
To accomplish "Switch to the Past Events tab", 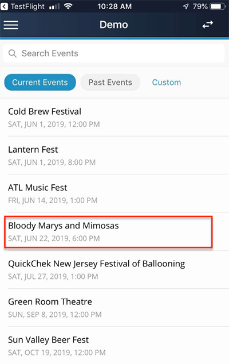I will [110, 82].
